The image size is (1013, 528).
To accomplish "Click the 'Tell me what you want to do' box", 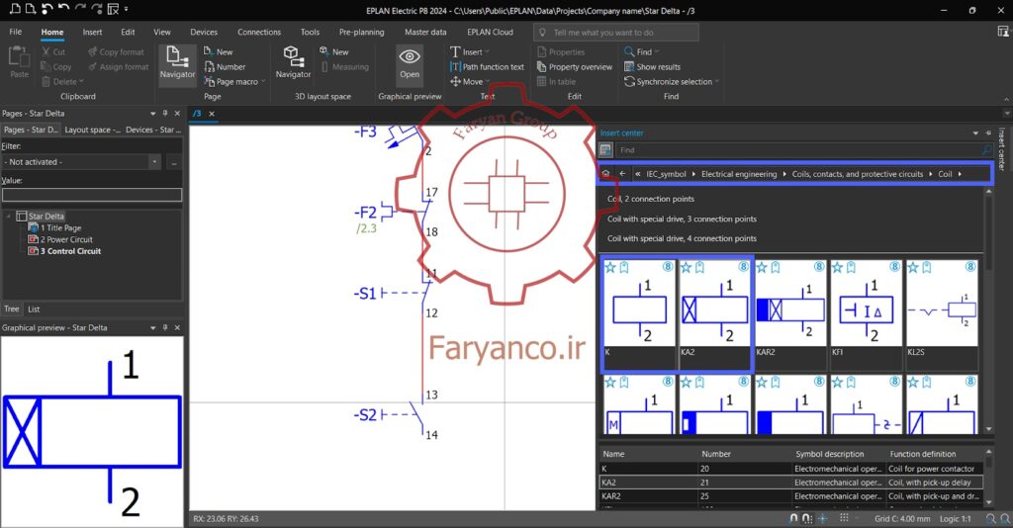I will (615, 33).
